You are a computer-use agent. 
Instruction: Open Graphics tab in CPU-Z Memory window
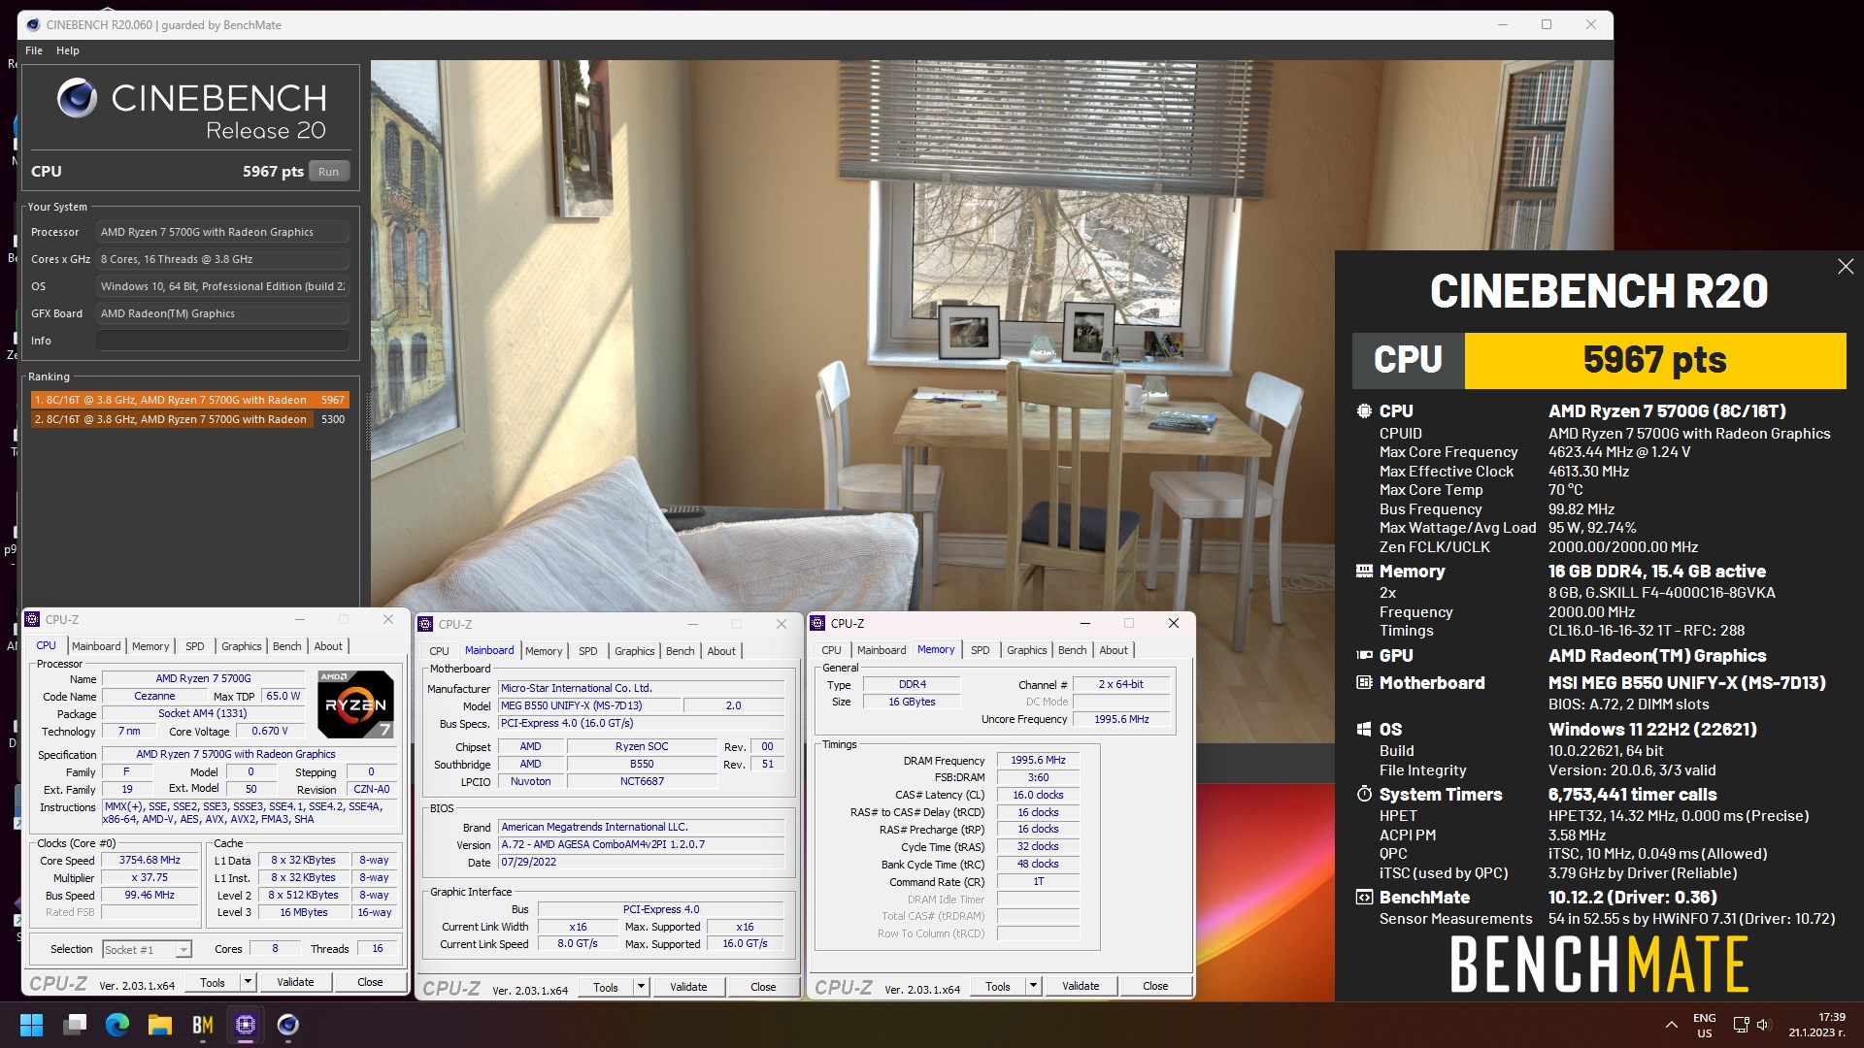(x=1027, y=650)
